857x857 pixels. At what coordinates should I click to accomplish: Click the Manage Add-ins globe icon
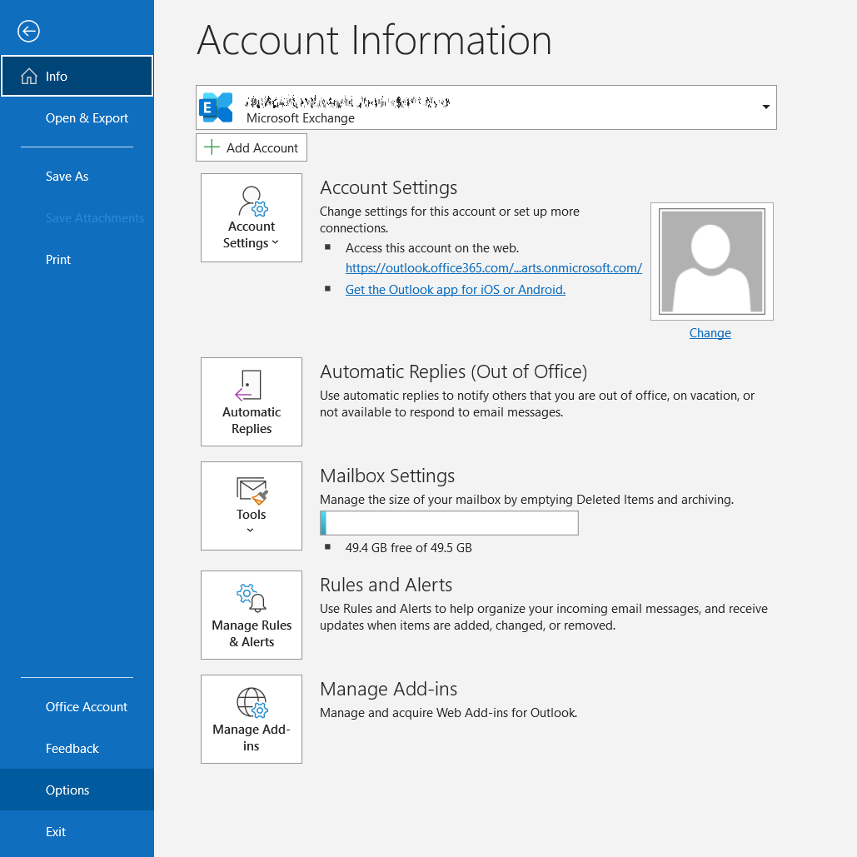(252, 702)
